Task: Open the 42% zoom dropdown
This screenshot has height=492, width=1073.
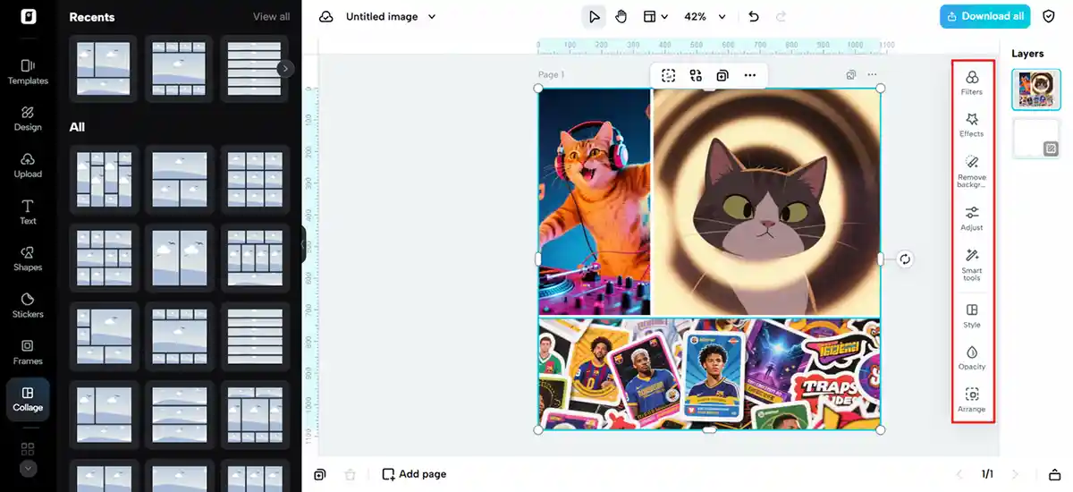Action: click(705, 17)
